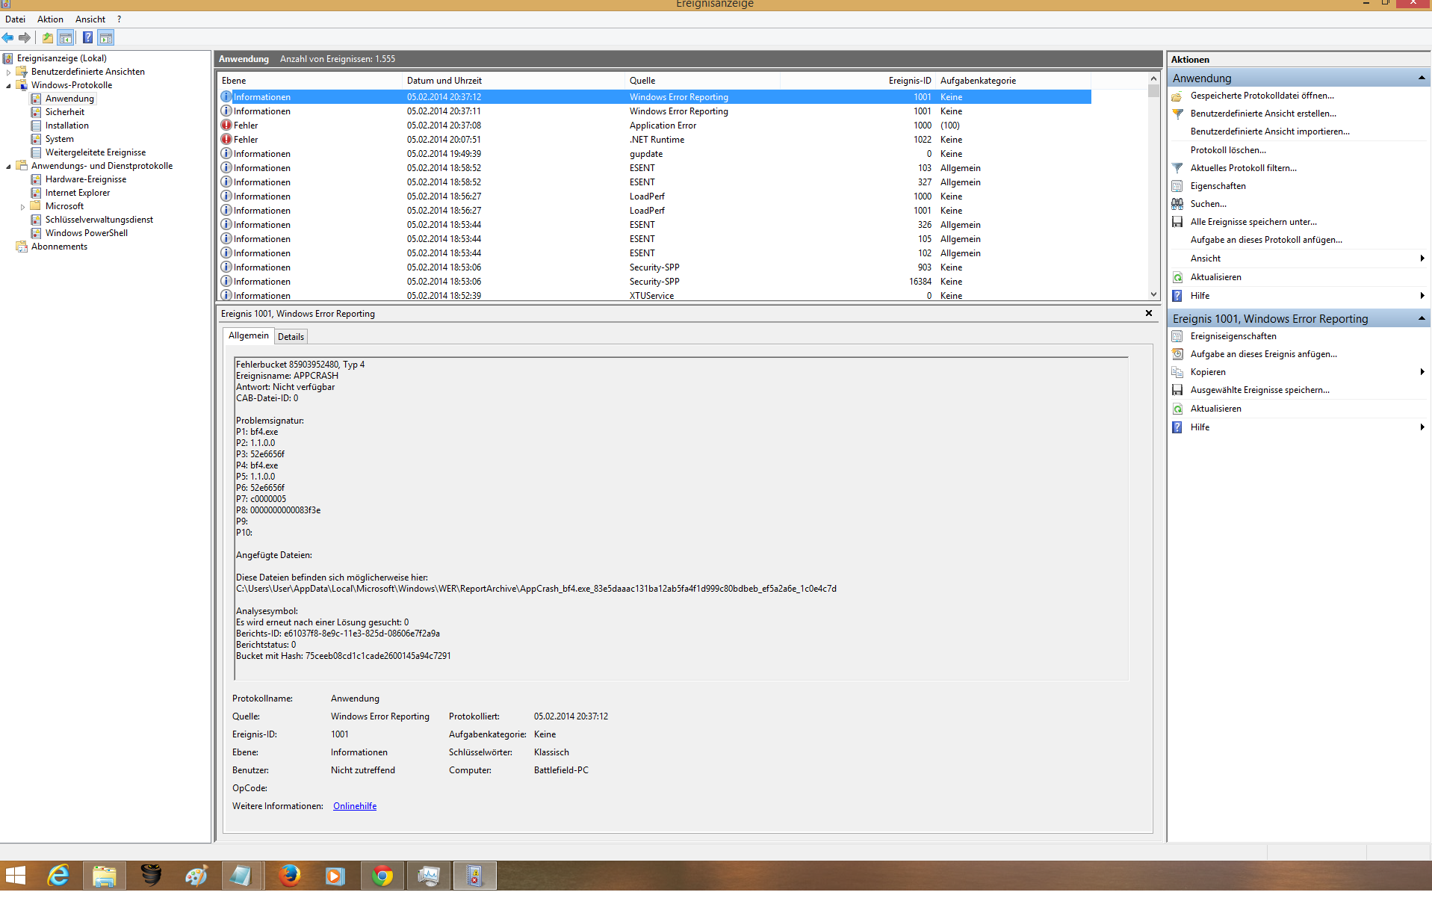Open the Ansicht submenu arrow in Aktionen
Screen dimensions: 1432x898
pos(1422,258)
